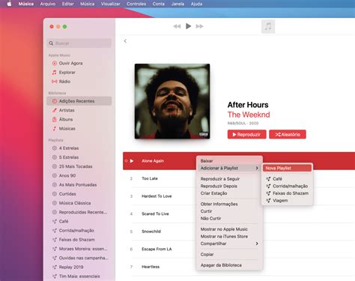Screen dimensions: 355x281
Task: Click the Reproduzir button
Action: pyautogui.click(x=246, y=134)
